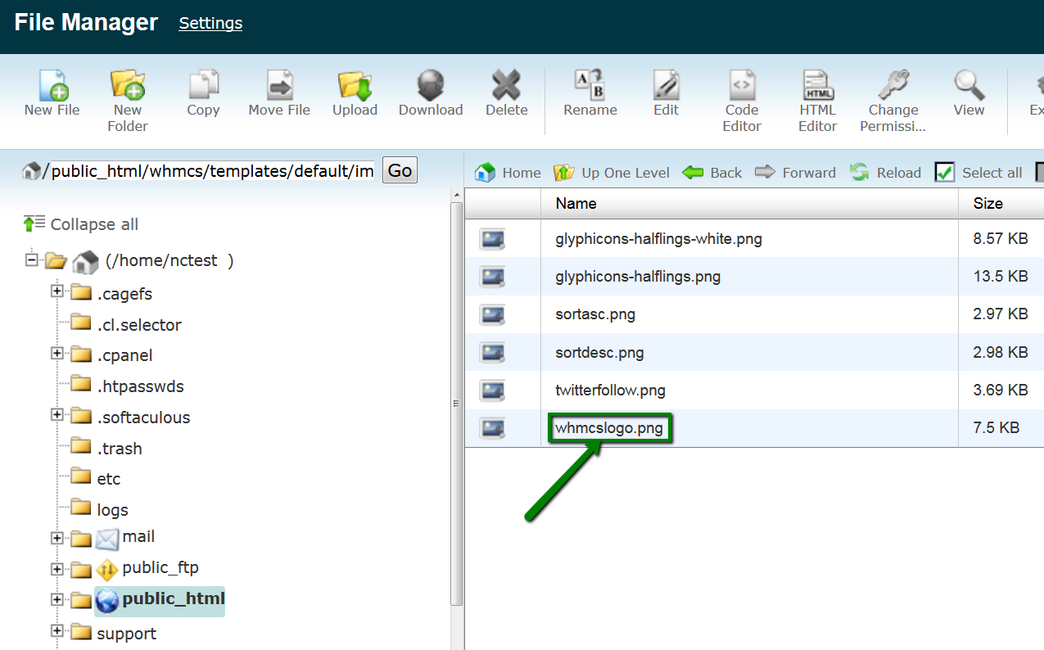Select file glyphicons-halflings.png

point(638,277)
